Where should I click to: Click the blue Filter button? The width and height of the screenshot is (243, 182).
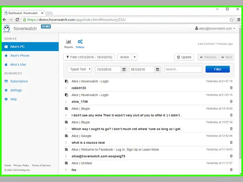(217, 69)
